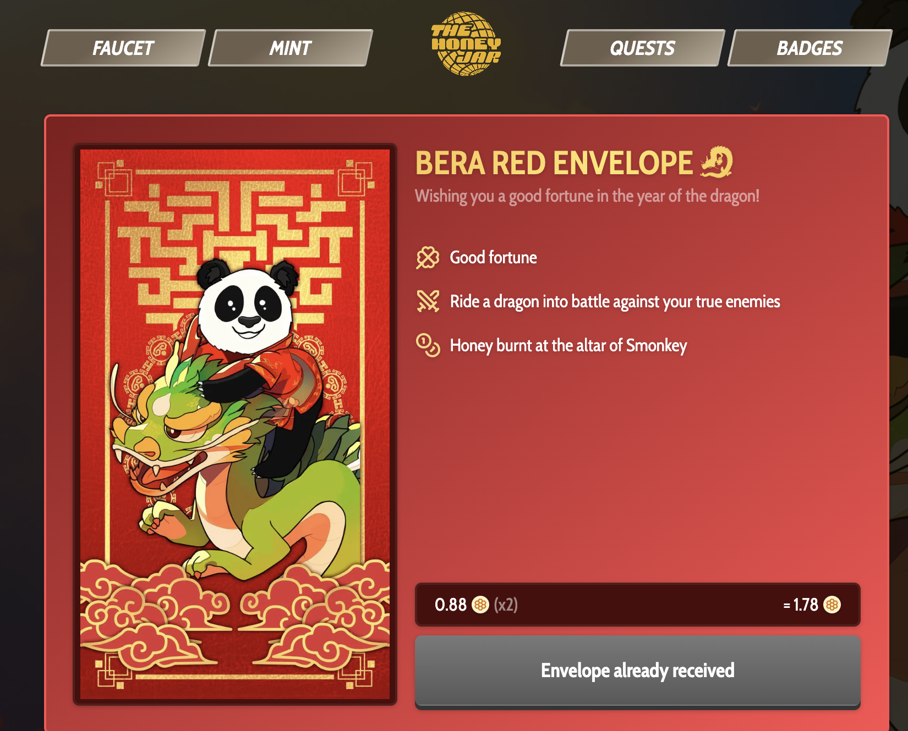Screen dimensions: 908x731
Task: Click the Good fortune text
Action: 494,257
